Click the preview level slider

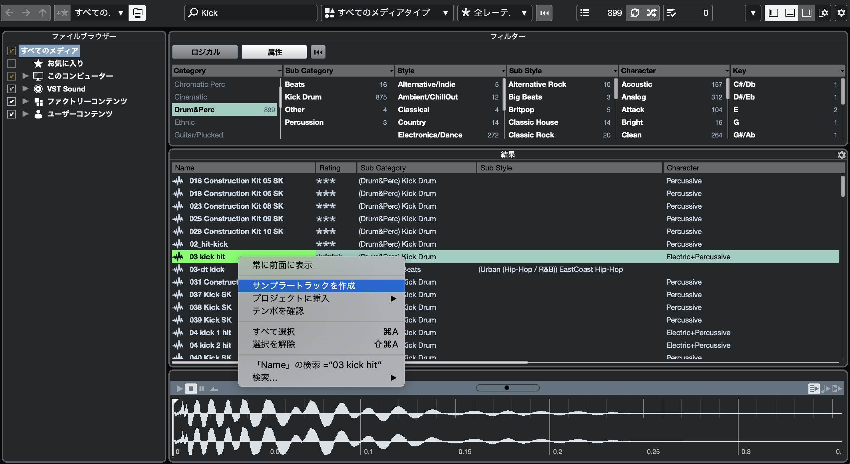pyautogui.click(x=507, y=388)
